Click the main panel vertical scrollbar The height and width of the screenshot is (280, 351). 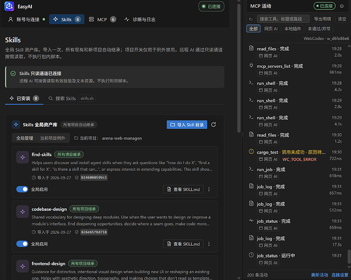pos(239,67)
